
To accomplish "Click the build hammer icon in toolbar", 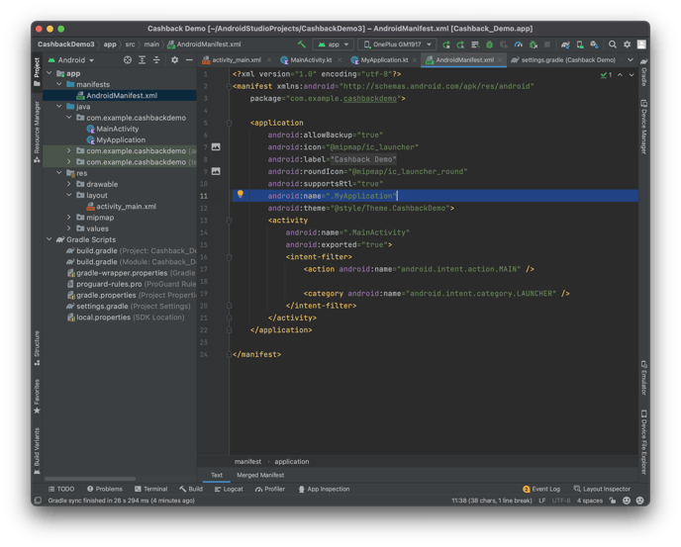I will click(302, 45).
